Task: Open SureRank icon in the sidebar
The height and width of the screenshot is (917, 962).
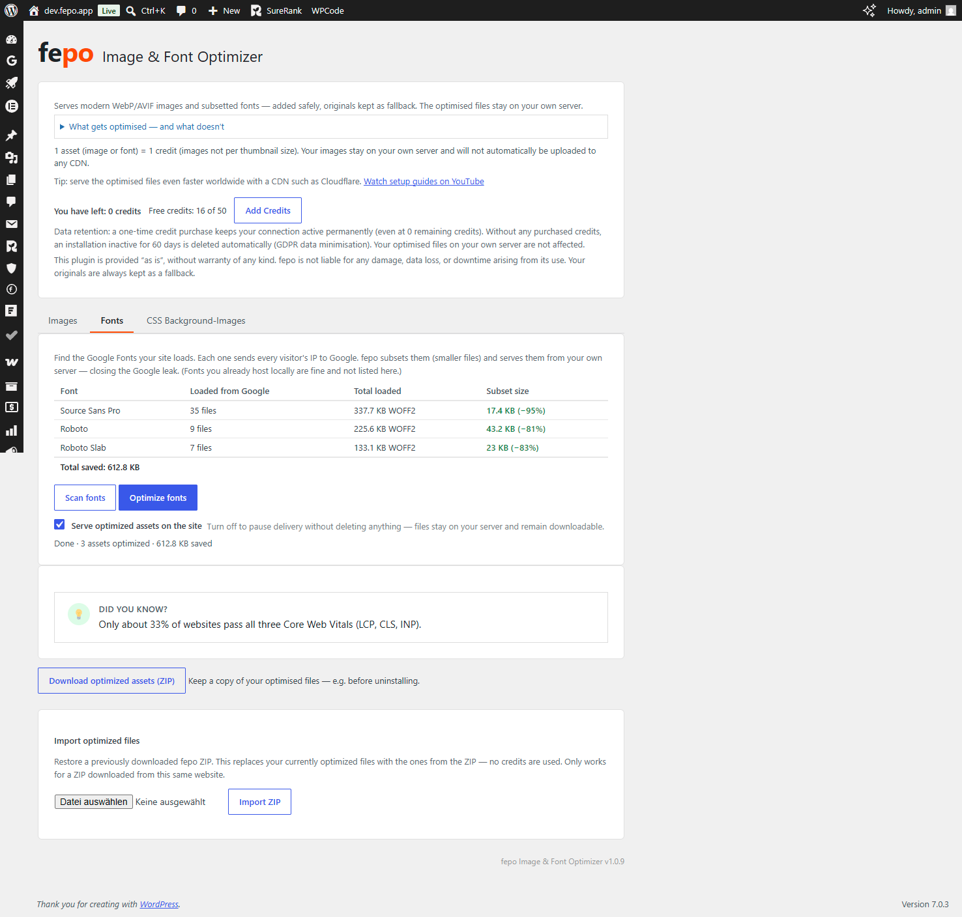Action: (11, 246)
